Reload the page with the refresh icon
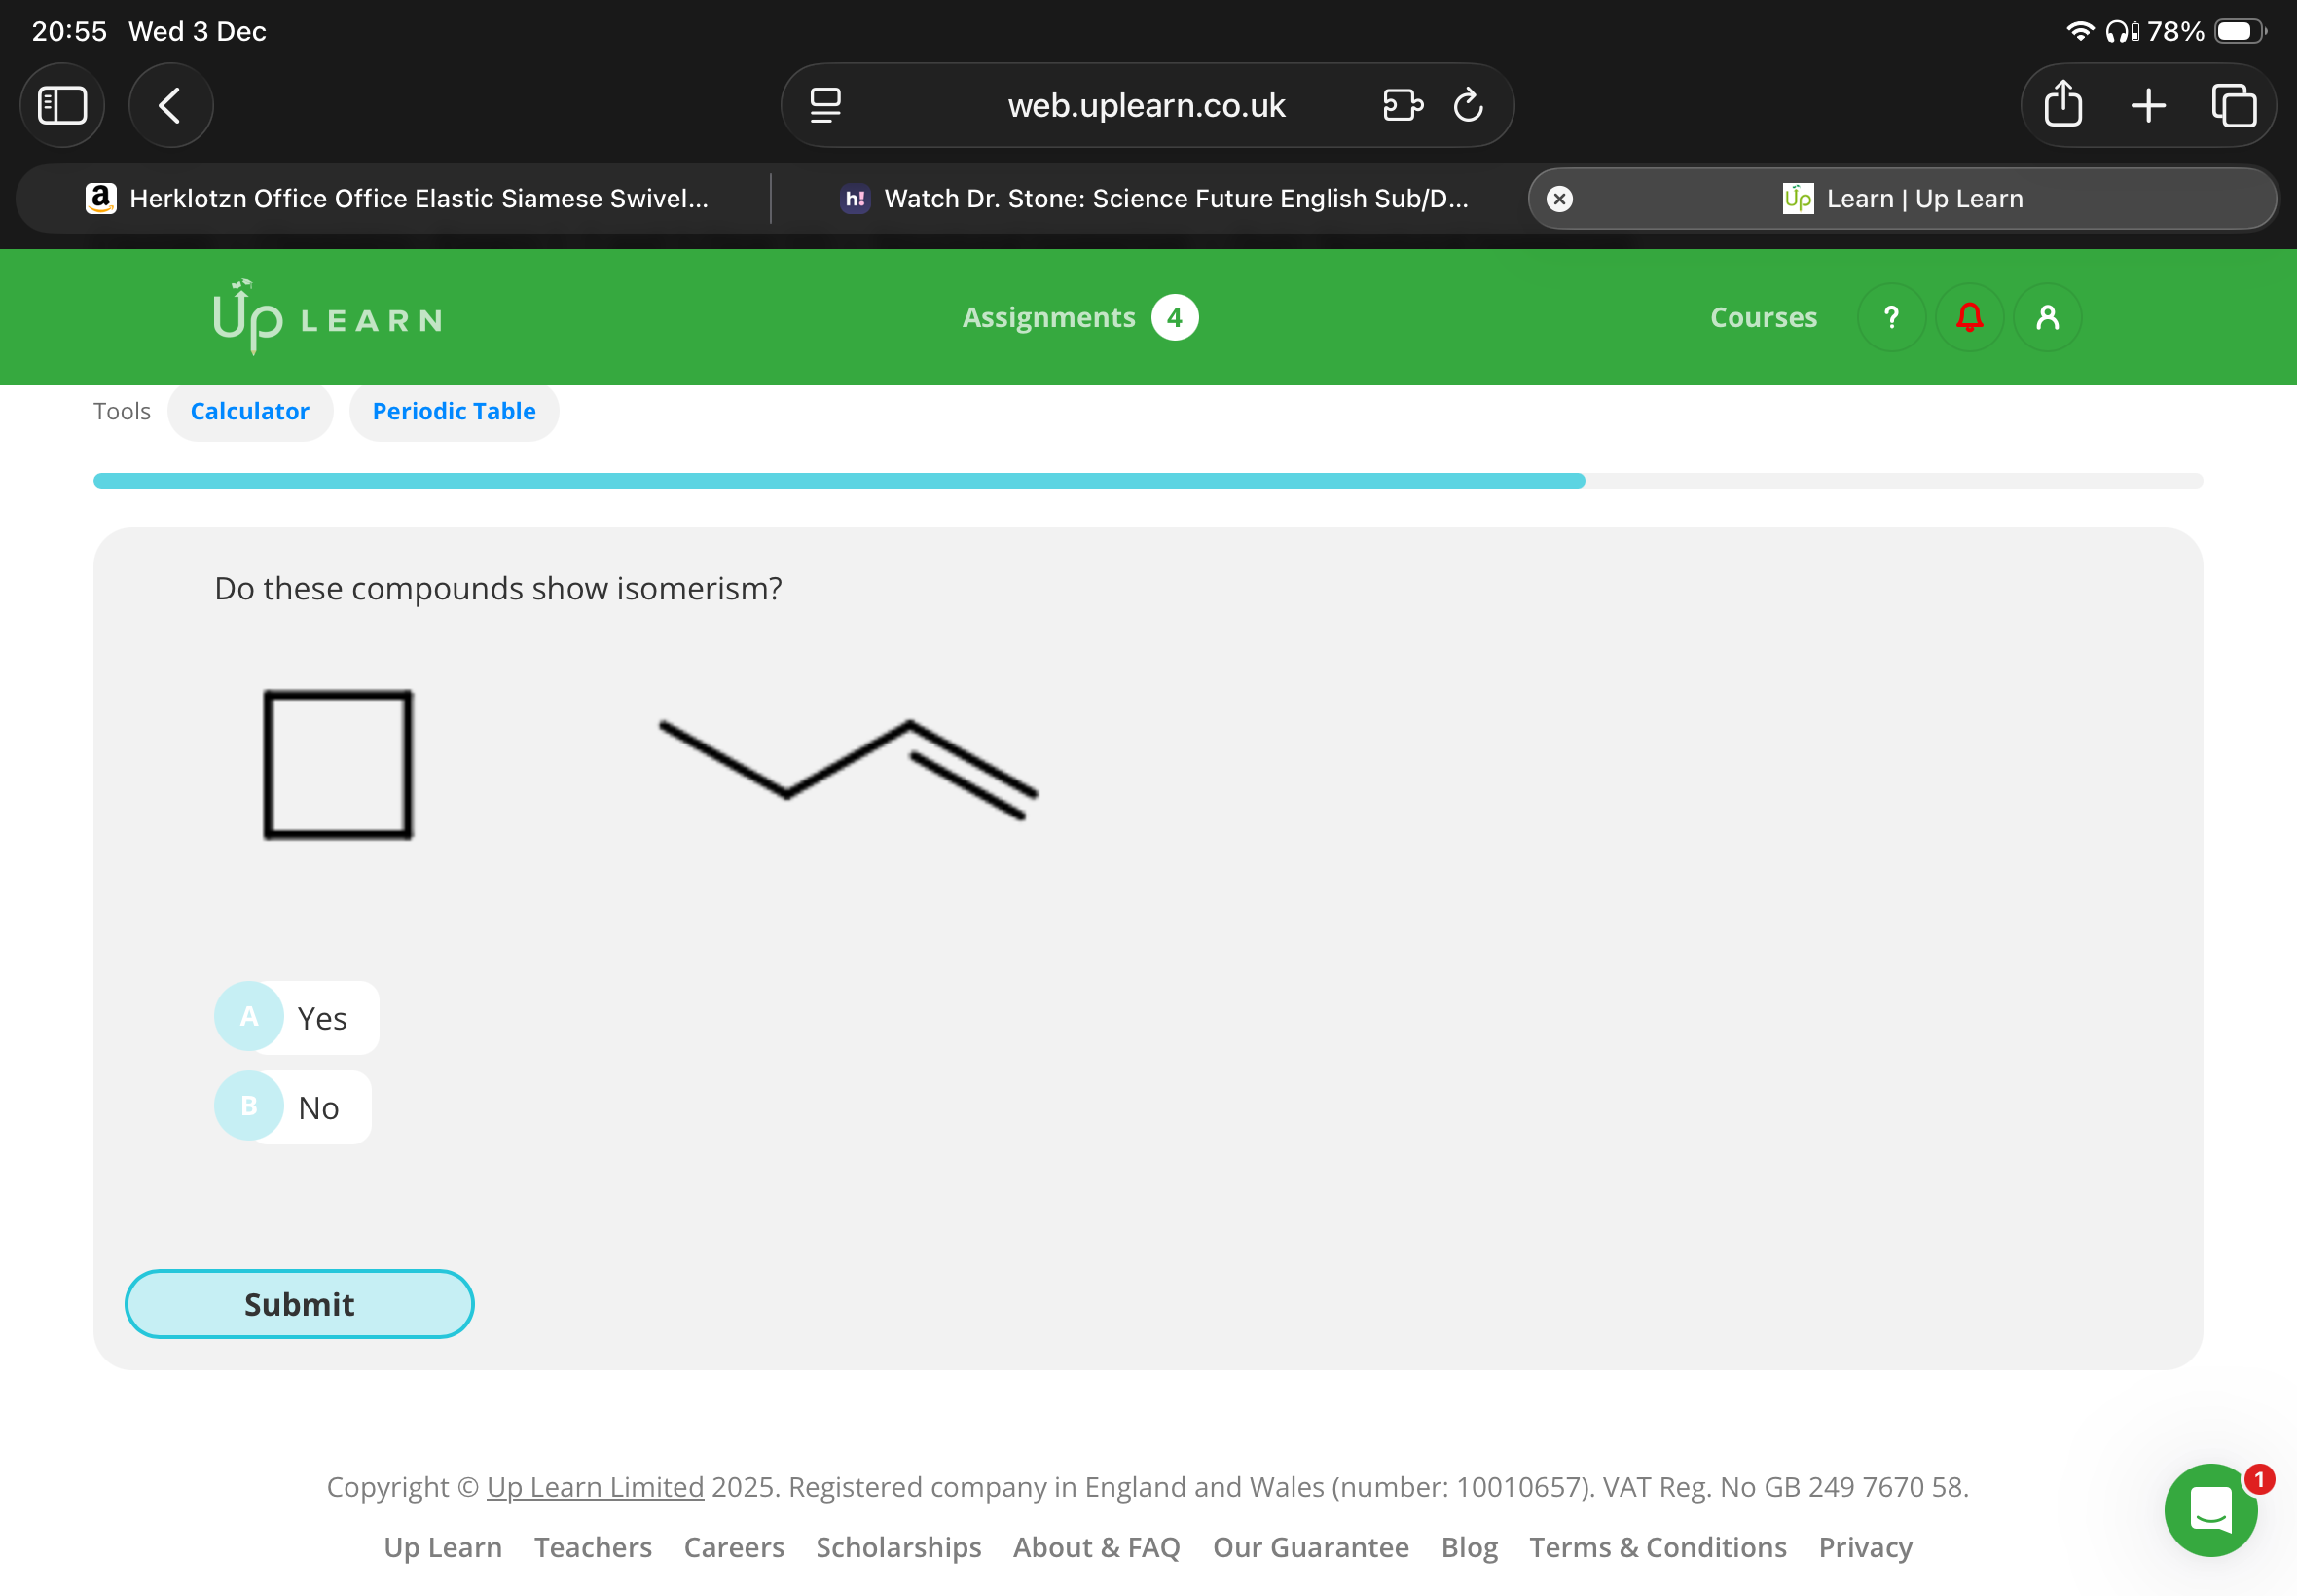Viewport: 2297px width, 1596px height. [x=1467, y=105]
